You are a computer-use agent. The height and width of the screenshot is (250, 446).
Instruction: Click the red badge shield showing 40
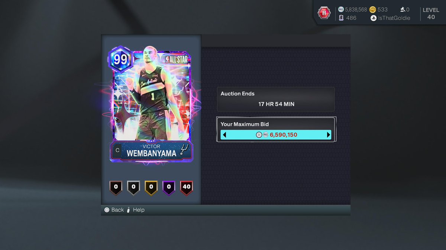(186, 188)
